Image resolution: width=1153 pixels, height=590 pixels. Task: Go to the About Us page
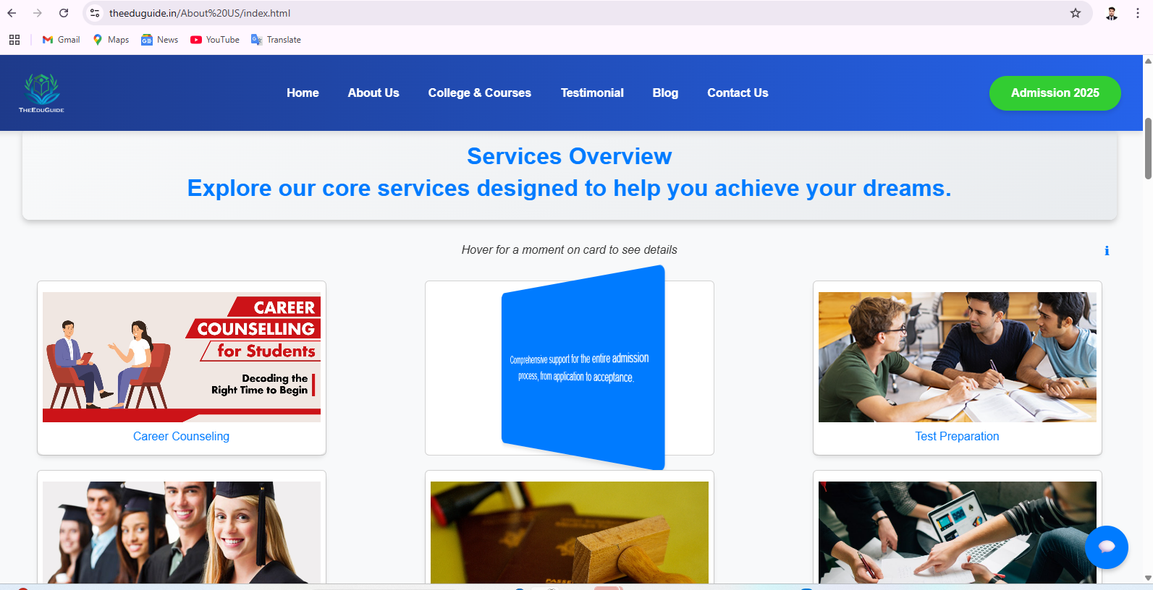373,93
